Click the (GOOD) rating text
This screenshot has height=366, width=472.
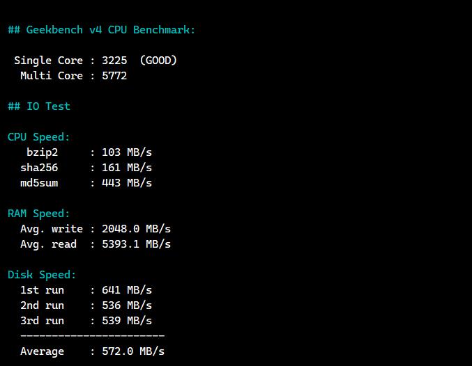(x=158, y=61)
